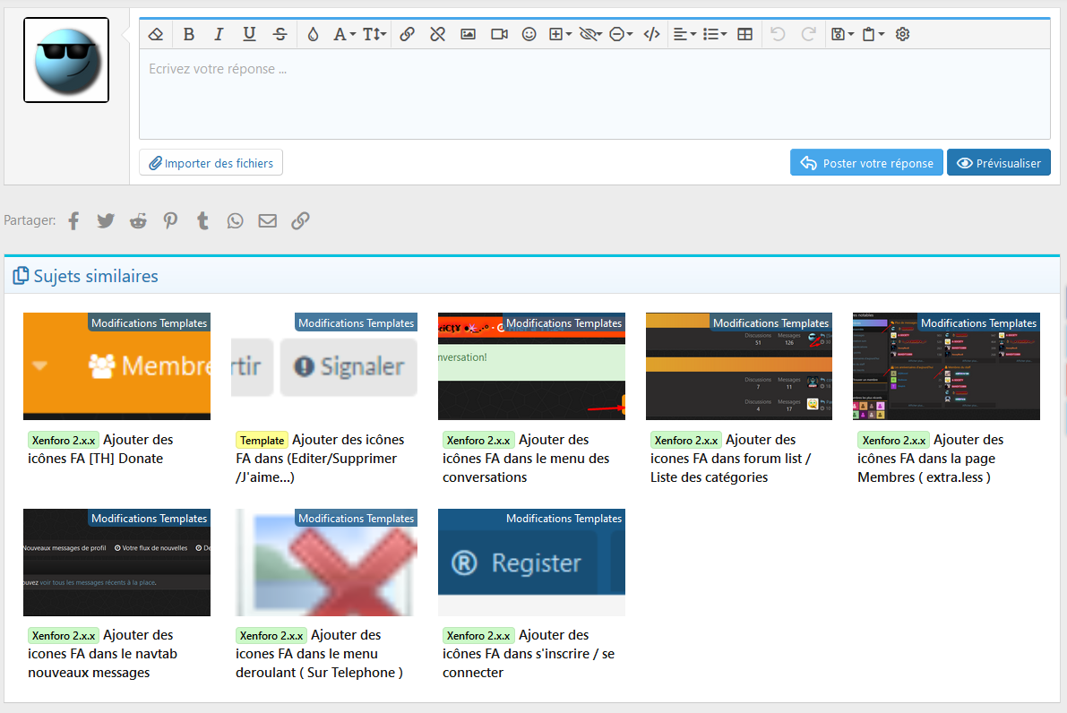
Task: Toggle italic text formatting
Action: point(219,34)
